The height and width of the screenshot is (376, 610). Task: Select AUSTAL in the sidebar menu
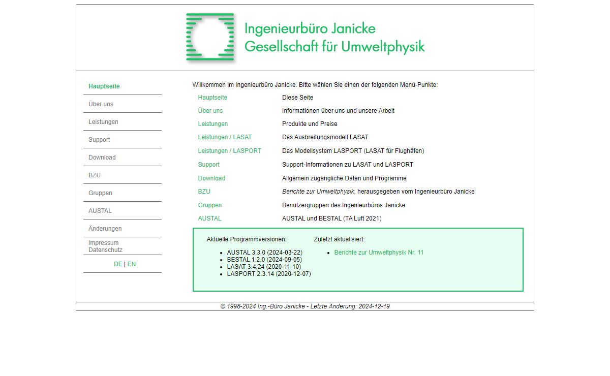pyautogui.click(x=100, y=211)
